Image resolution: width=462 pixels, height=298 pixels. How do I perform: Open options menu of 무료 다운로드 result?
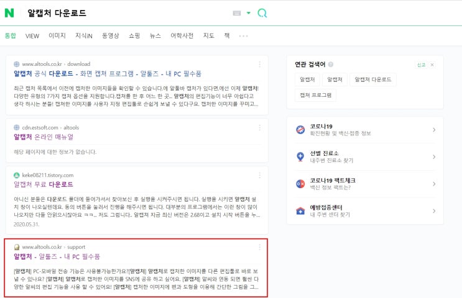tap(259, 175)
